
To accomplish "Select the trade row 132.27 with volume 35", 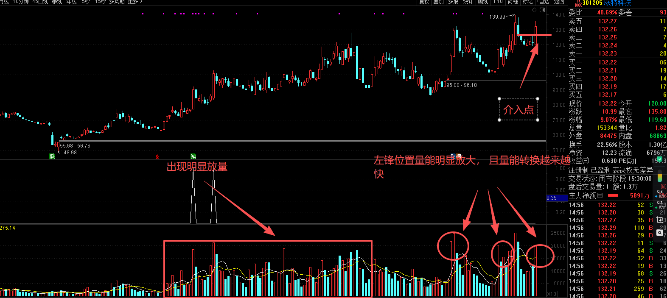I will pos(617,220).
